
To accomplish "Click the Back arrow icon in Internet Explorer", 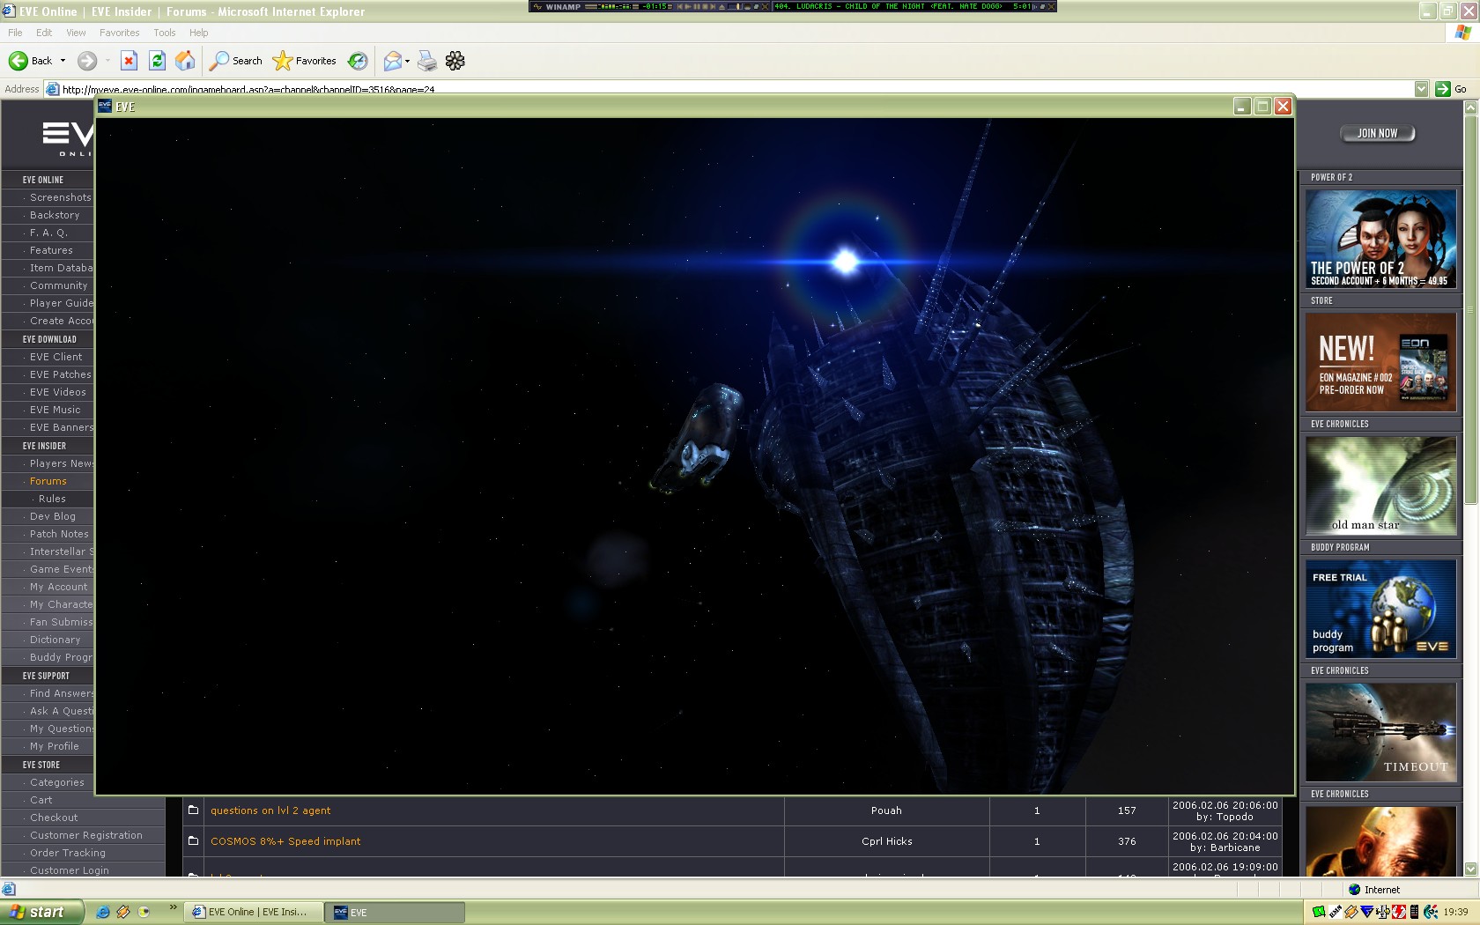I will (x=18, y=61).
